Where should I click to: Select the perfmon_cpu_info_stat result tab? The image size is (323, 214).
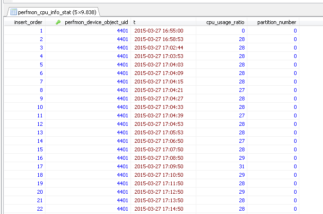click(x=53, y=12)
